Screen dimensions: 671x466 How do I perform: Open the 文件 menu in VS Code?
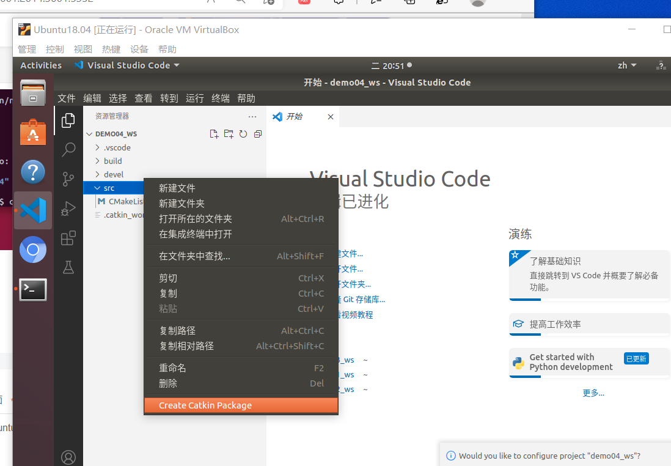[x=67, y=98]
